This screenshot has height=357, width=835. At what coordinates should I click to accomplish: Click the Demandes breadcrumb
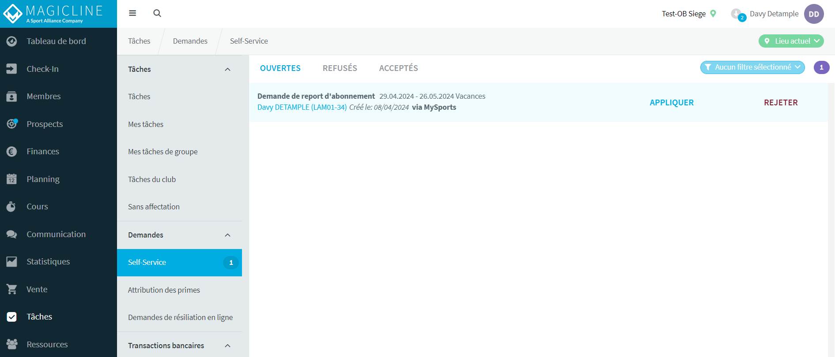coord(190,41)
